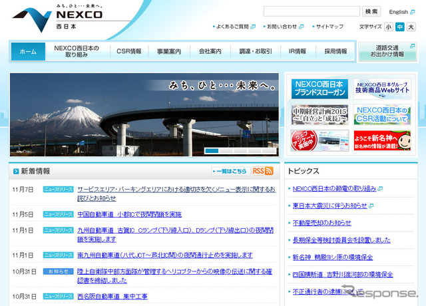The width and height of the screenshot is (426, 306).
Task: Open the 会社案内 menu item
Action: click(210, 51)
